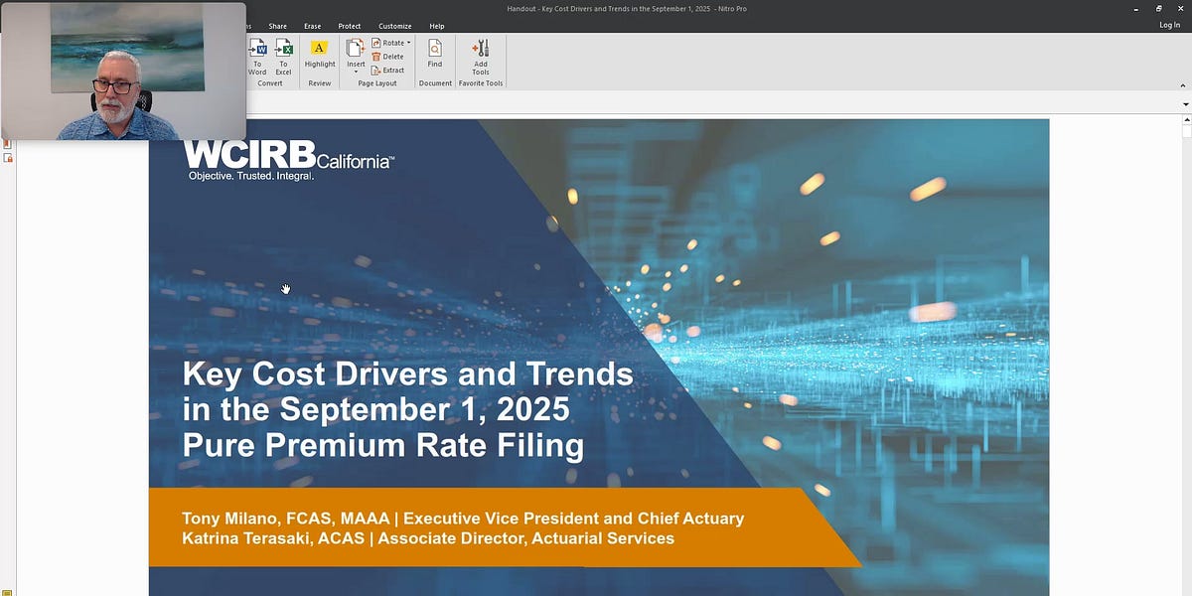
Task: Click the Log In link
Action: click(x=1169, y=24)
